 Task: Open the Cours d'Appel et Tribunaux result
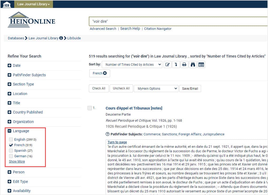tap(134, 108)
